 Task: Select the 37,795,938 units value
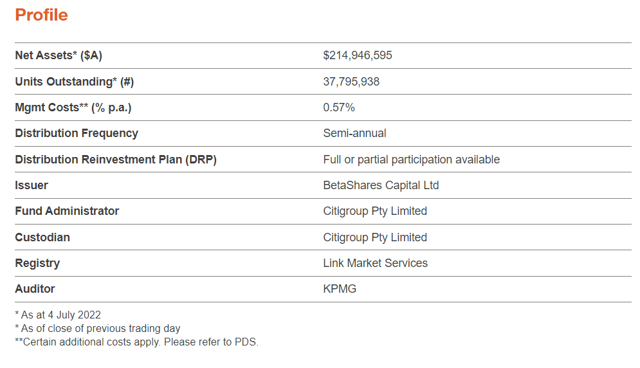pos(351,82)
